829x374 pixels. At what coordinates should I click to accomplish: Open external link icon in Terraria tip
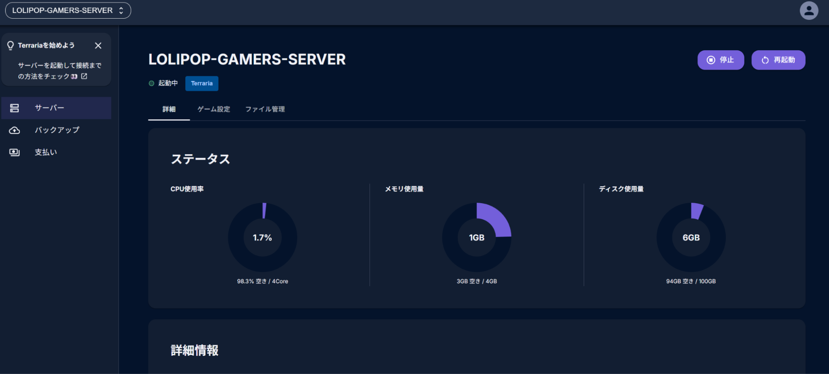click(x=84, y=76)
